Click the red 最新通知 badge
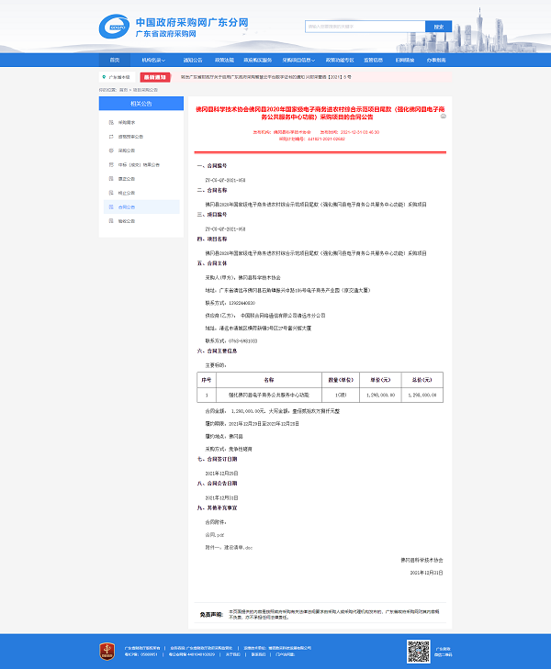 tap(155, 77)
